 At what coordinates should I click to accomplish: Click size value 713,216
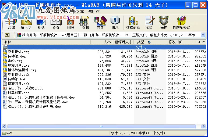(x=104, y=107)
